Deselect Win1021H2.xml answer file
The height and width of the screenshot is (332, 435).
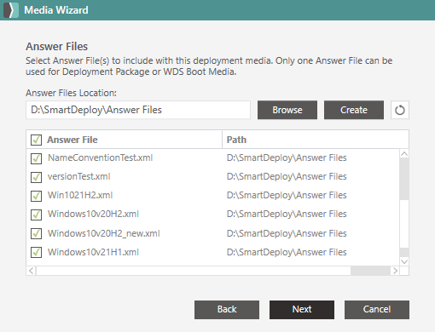36,196
